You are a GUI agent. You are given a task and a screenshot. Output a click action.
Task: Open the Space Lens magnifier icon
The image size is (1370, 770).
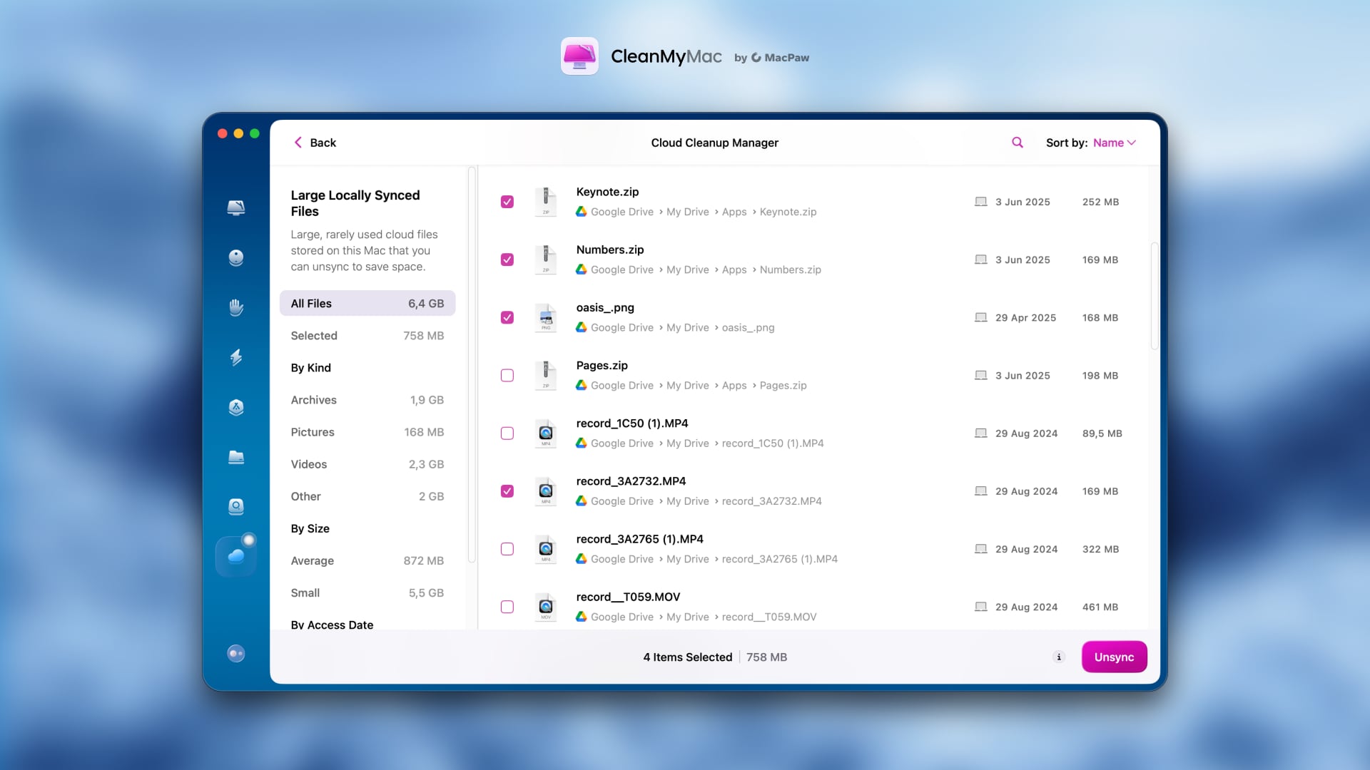(236, 506)
